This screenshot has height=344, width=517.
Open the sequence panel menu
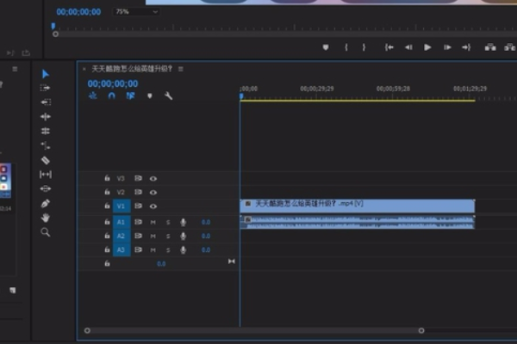pyautogui.click(x=181, y=68)
